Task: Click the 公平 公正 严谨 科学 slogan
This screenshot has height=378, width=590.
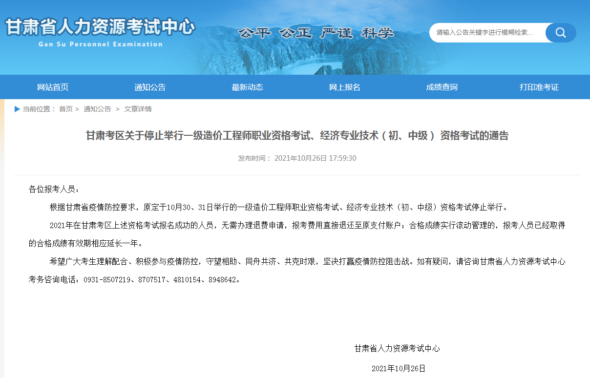Action: [x=316, y=33]
